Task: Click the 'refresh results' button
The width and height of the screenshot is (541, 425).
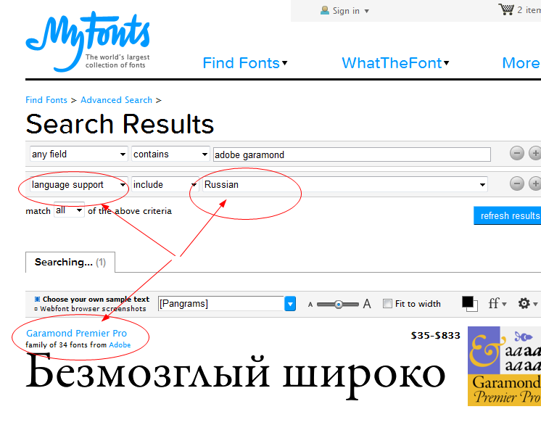Action: (x=508, y=216)
